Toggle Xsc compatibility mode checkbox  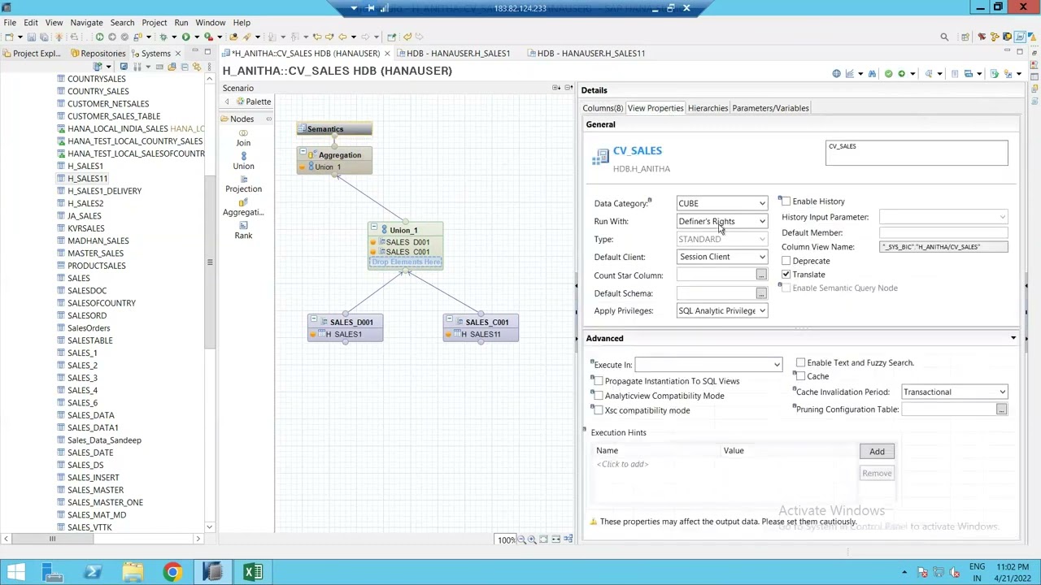tap(599, 410)
